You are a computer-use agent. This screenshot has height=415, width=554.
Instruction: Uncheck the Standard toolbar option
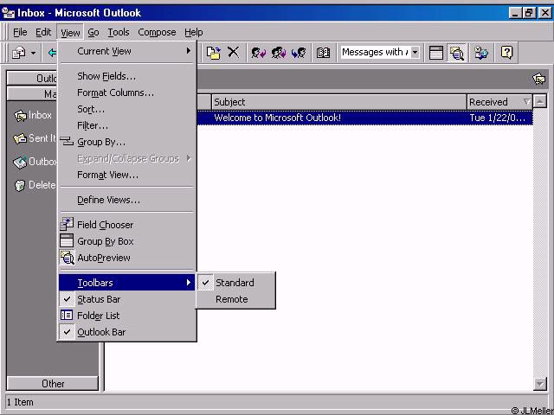[x=235, y=283]
